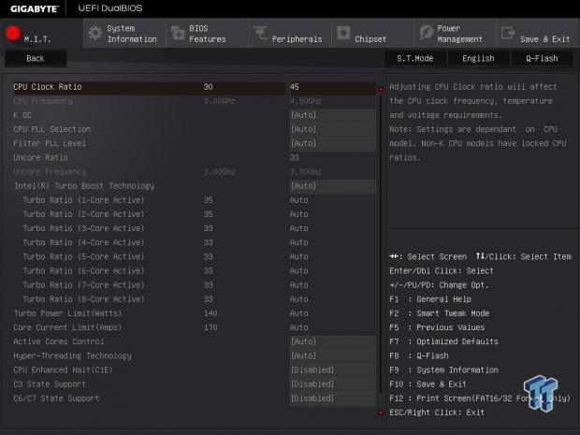Click the BIOS Features icon
Viewport: 580px width, 435px height.
tap(177, 34)
